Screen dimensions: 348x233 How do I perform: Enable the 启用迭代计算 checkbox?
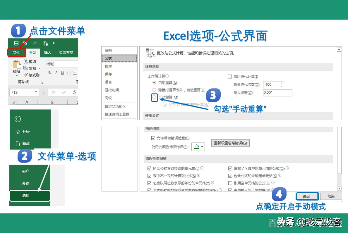pyautogui.click(x=230, y=77)
